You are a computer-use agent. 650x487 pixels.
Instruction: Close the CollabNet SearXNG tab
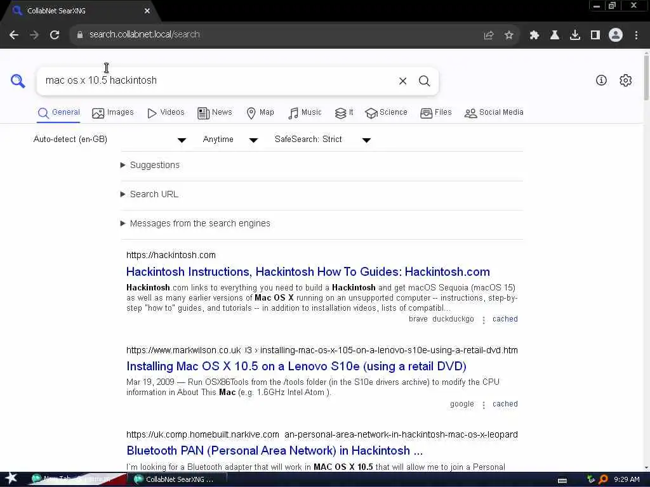coord(147,11)
